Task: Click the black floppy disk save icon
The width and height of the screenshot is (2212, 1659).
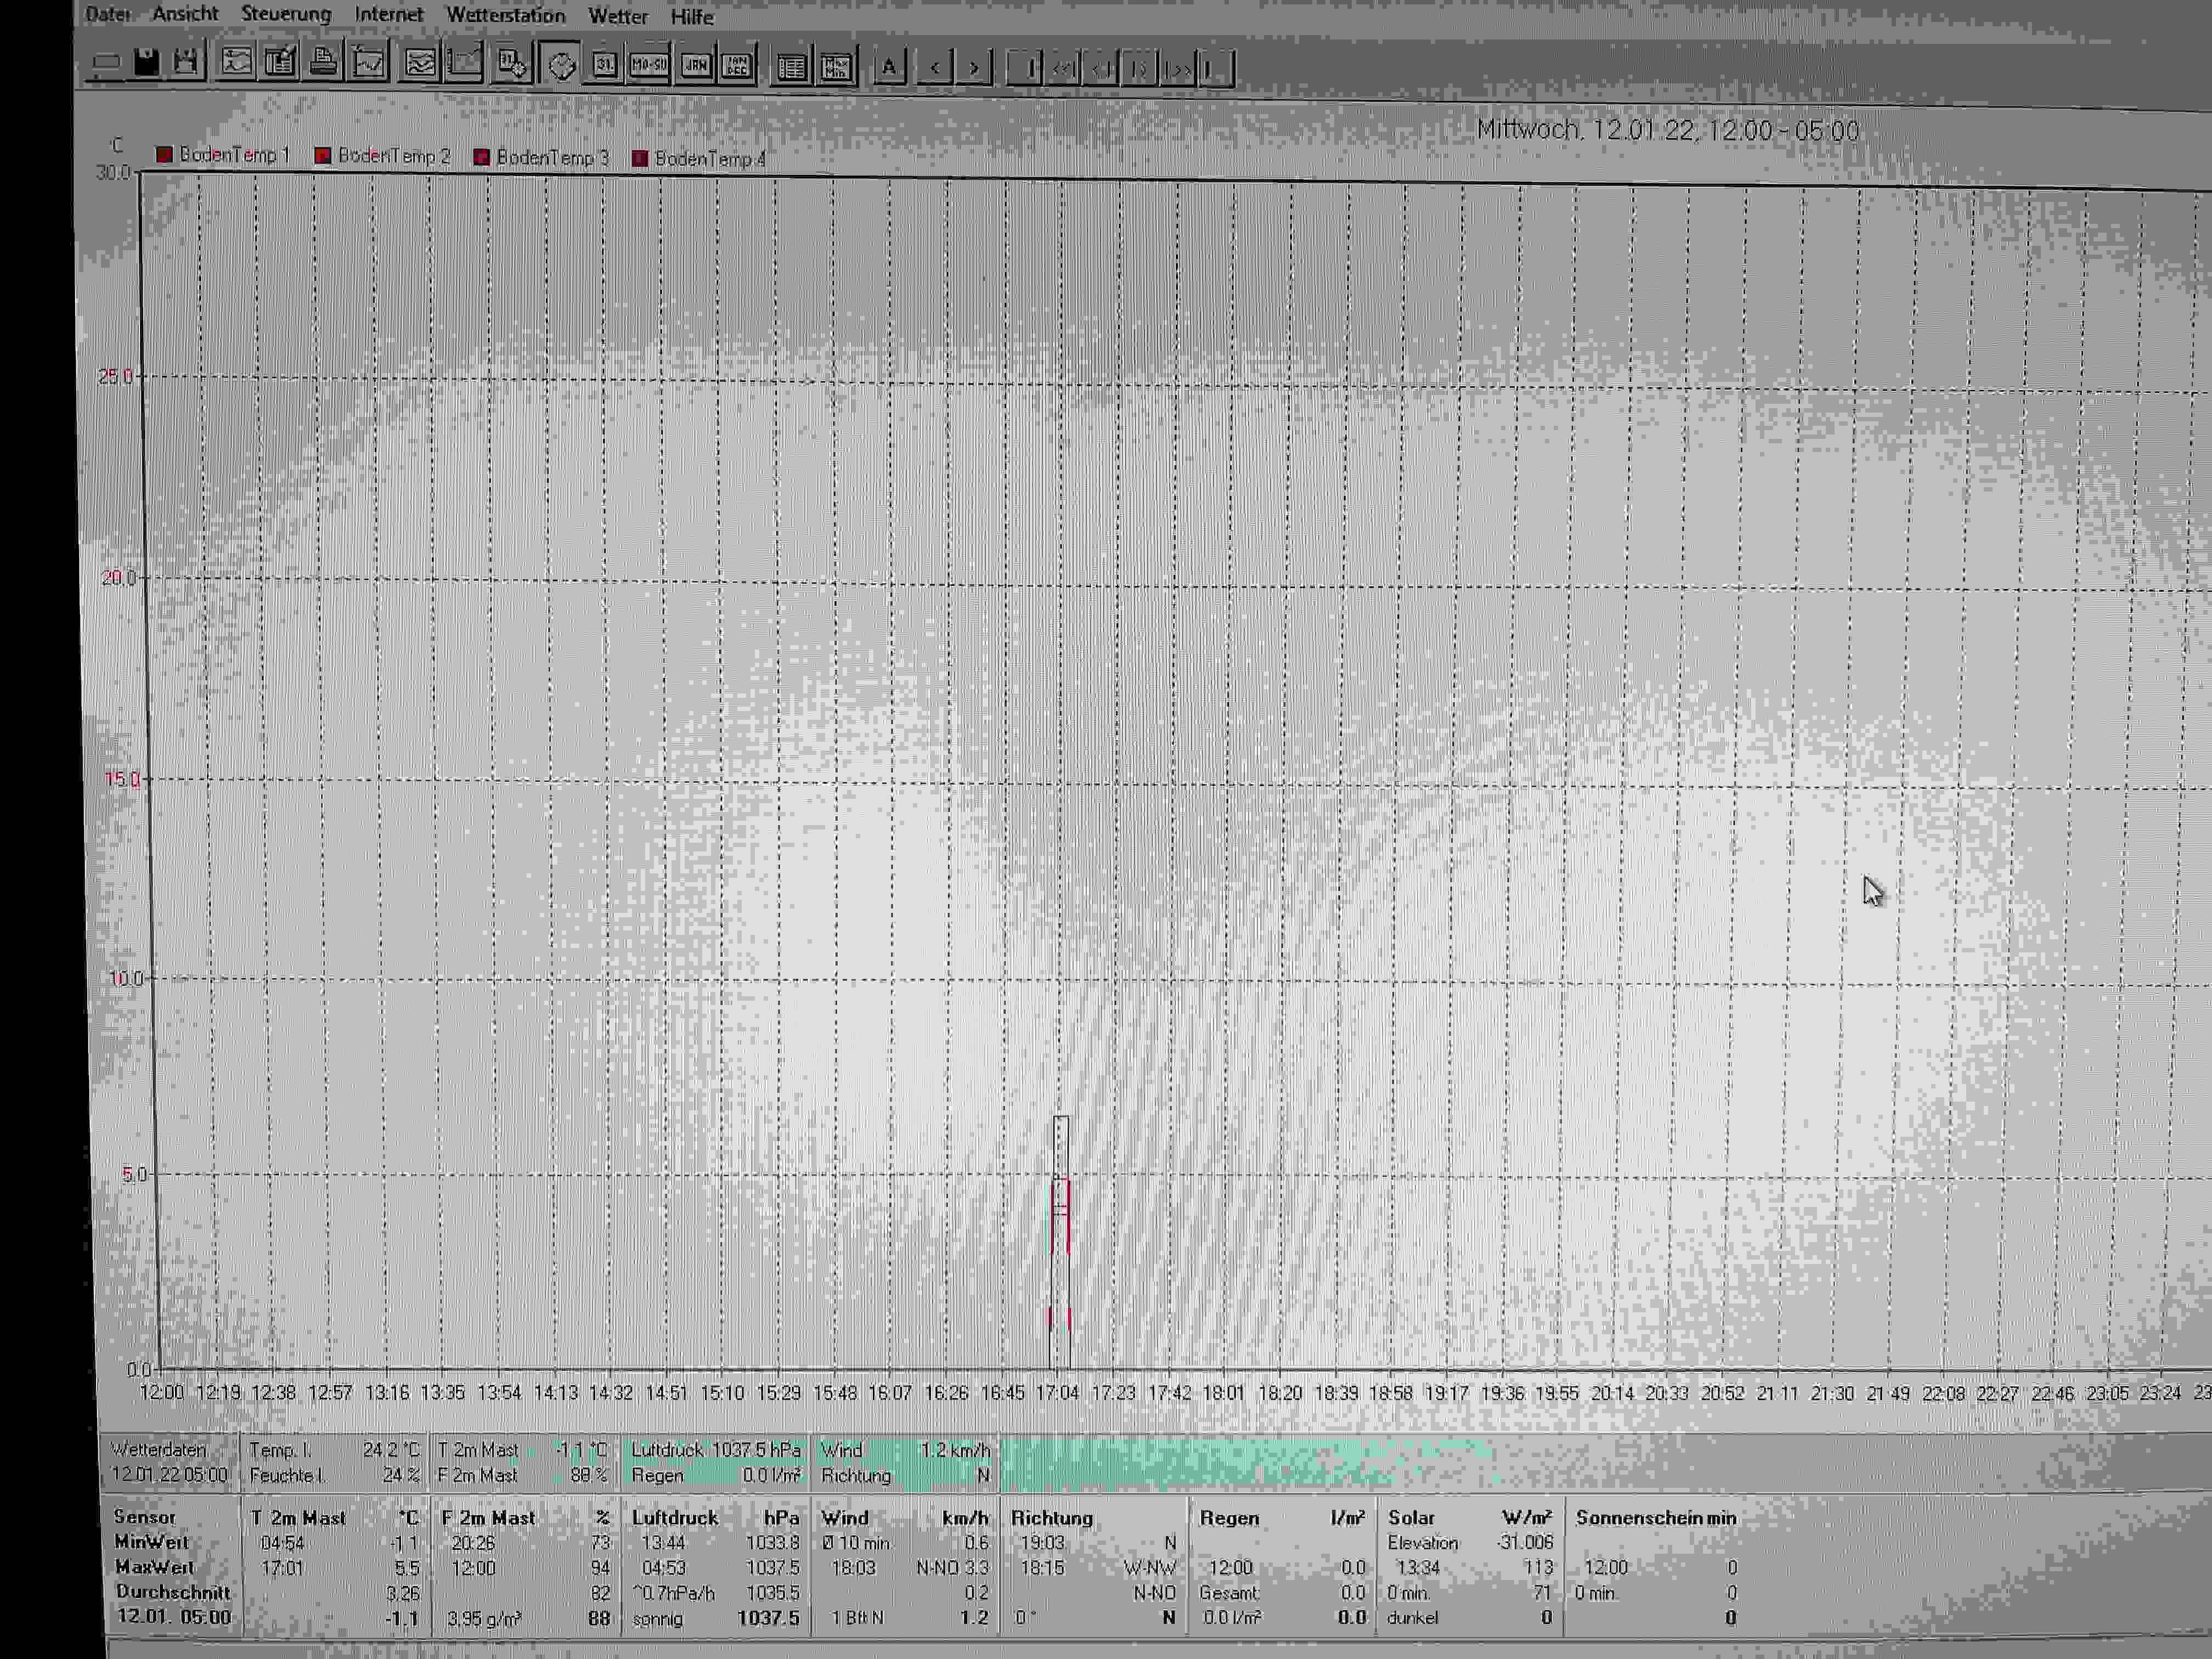Action: coord(147,62)
